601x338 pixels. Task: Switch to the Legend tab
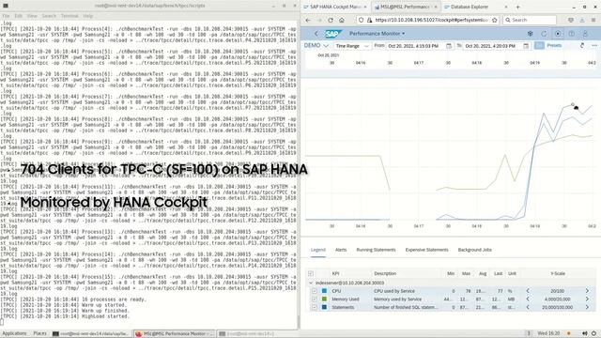point(318,250)
